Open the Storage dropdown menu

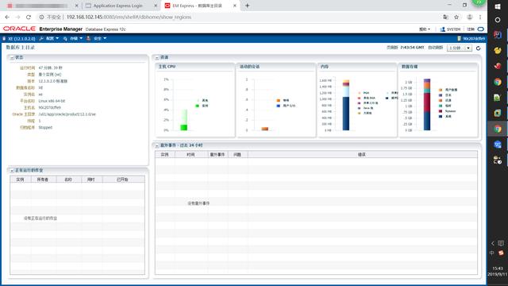point(76,39)
